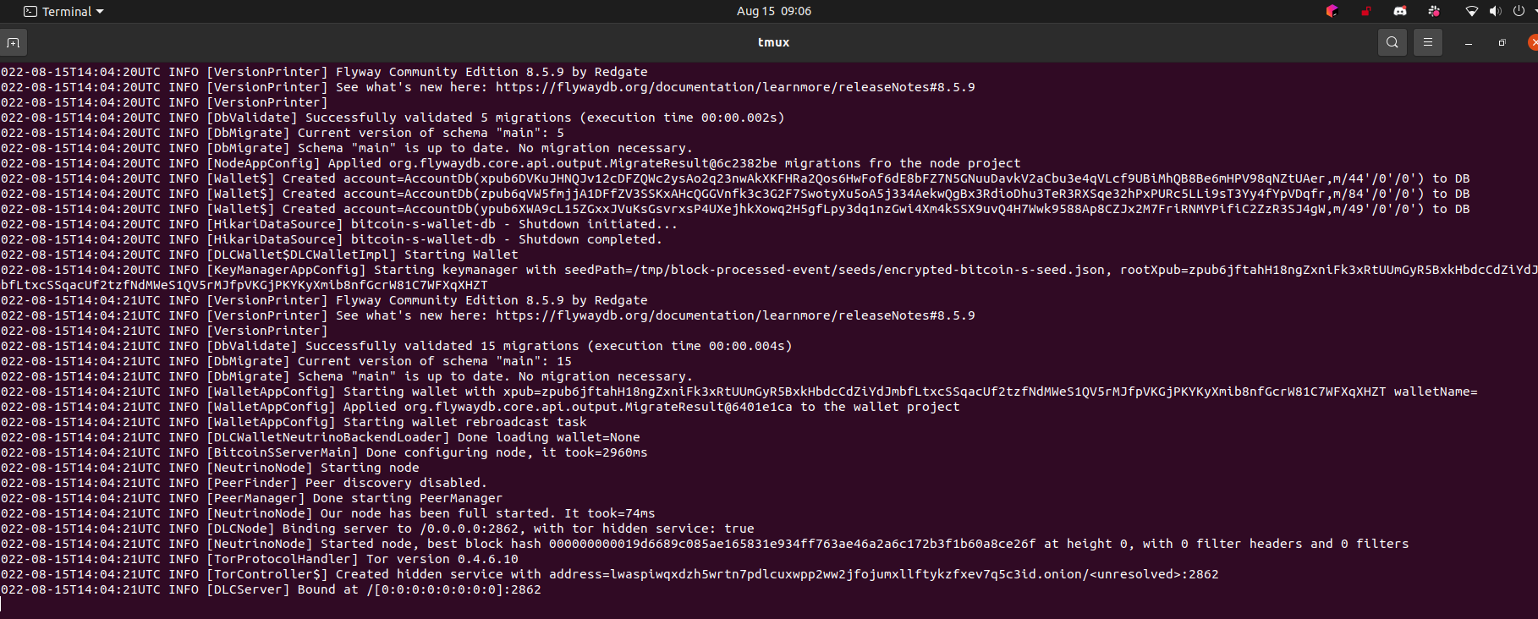This screenshot has width=1538, height=619.
Task: Click the power icon in the top bar
Action: [1517, 11]
